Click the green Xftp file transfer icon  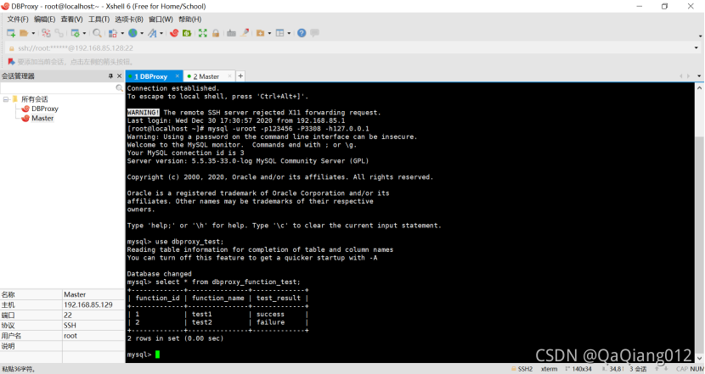click(x=187, y=33)
